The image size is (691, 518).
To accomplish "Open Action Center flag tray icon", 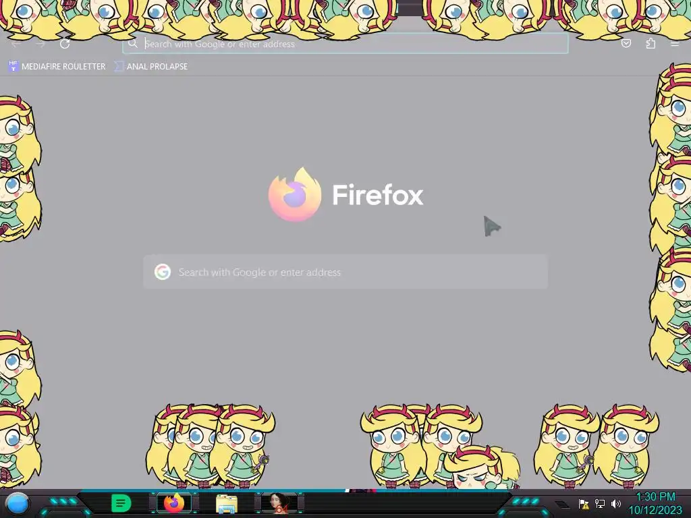I will (584, 504).
